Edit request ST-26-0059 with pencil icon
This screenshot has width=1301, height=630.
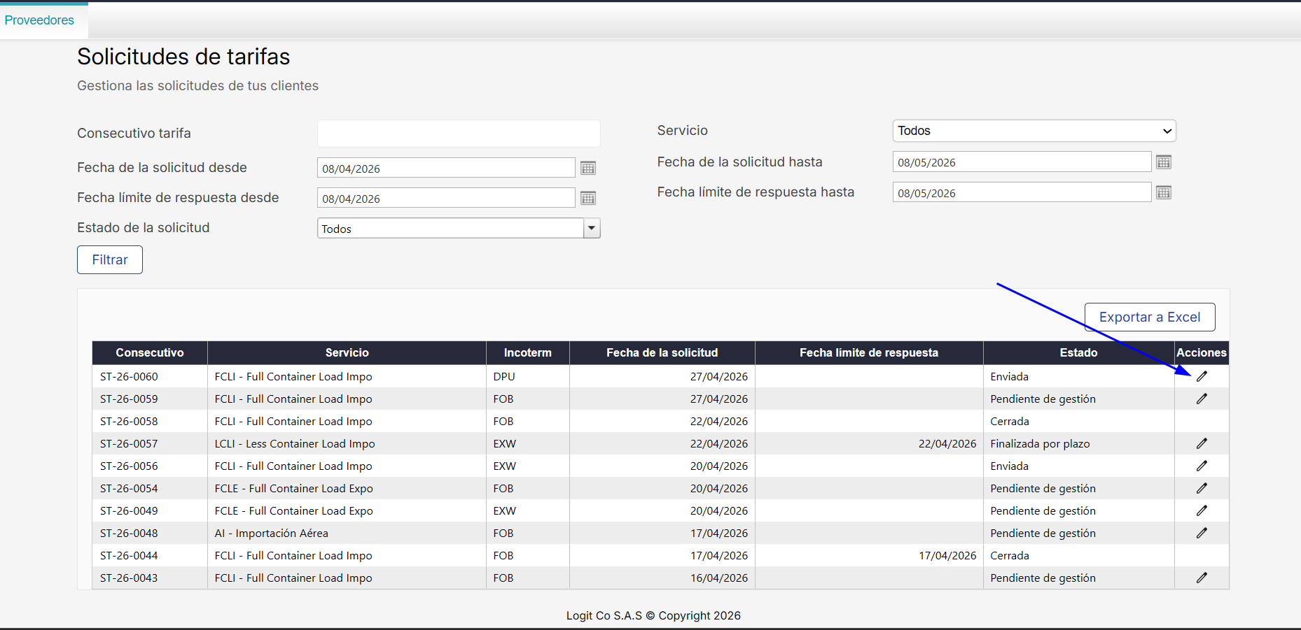(x=1202, y=399)
